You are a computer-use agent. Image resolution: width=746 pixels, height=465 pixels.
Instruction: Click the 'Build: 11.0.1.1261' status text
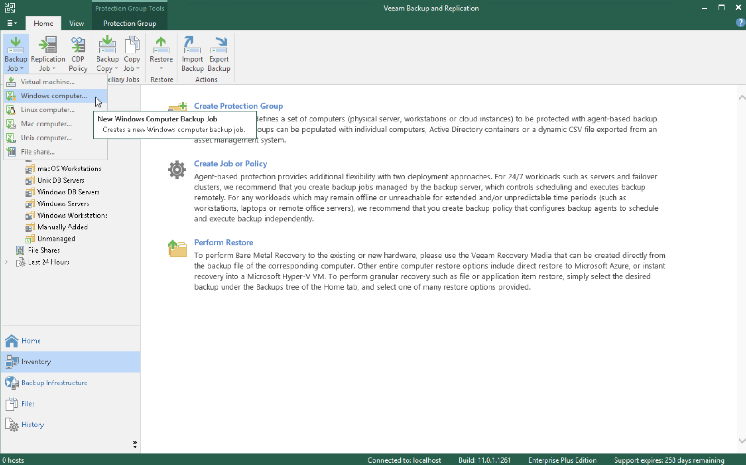point(484,460)
